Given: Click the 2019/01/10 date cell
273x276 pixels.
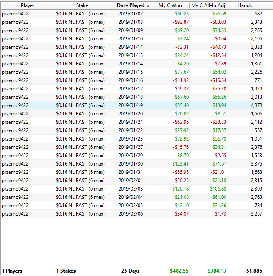Looking at the screenshot, I should 131,39.
